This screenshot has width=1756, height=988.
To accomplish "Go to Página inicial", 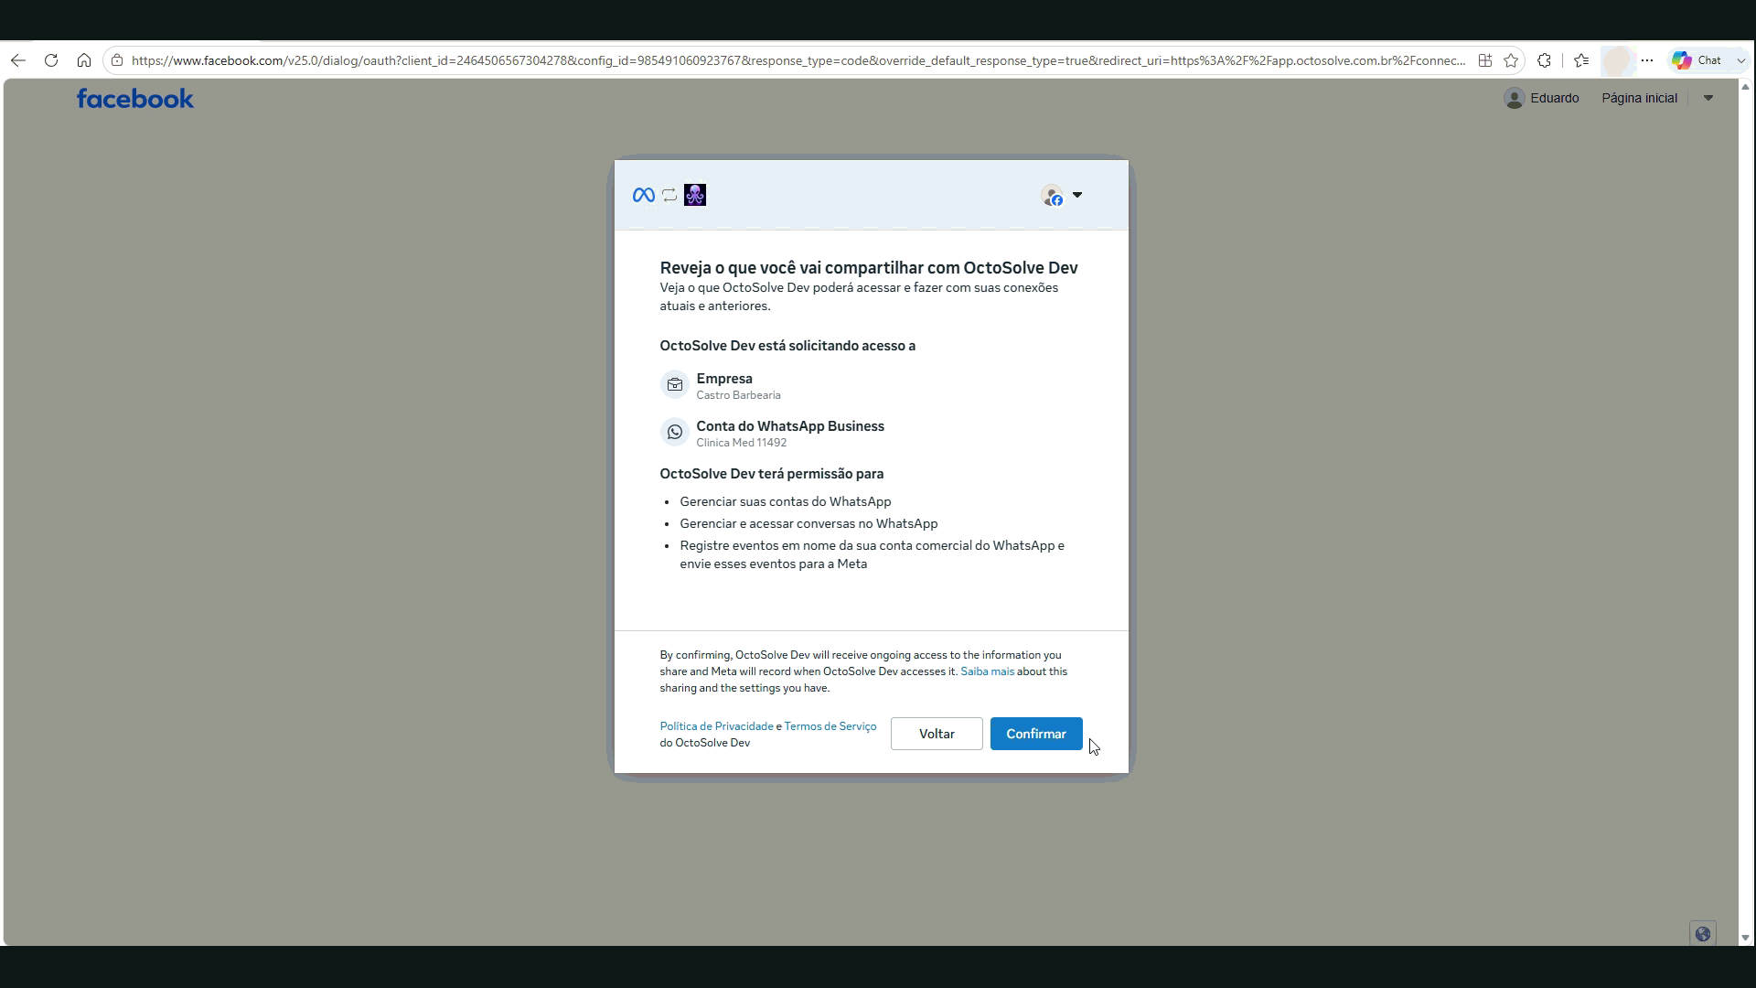I will pyautogui.click(x=1639, y=98).
